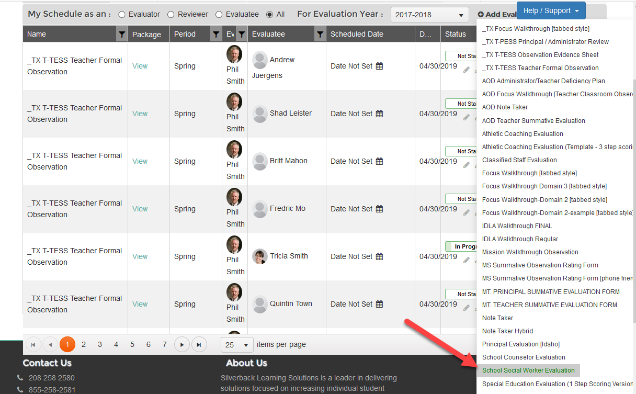Go to last page of results
This screenshot has height=394, width=636.
point(199,344)
